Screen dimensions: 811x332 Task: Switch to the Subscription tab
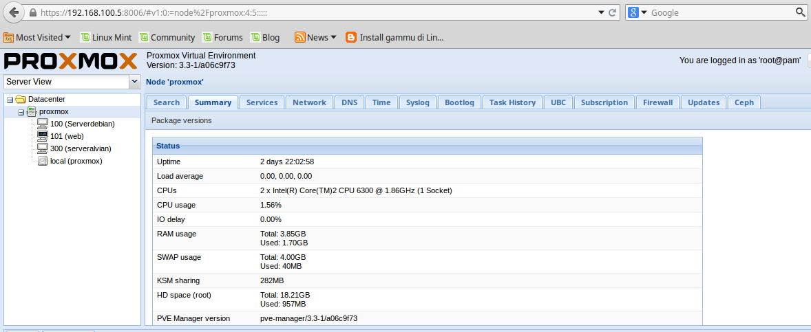[604, 102]
